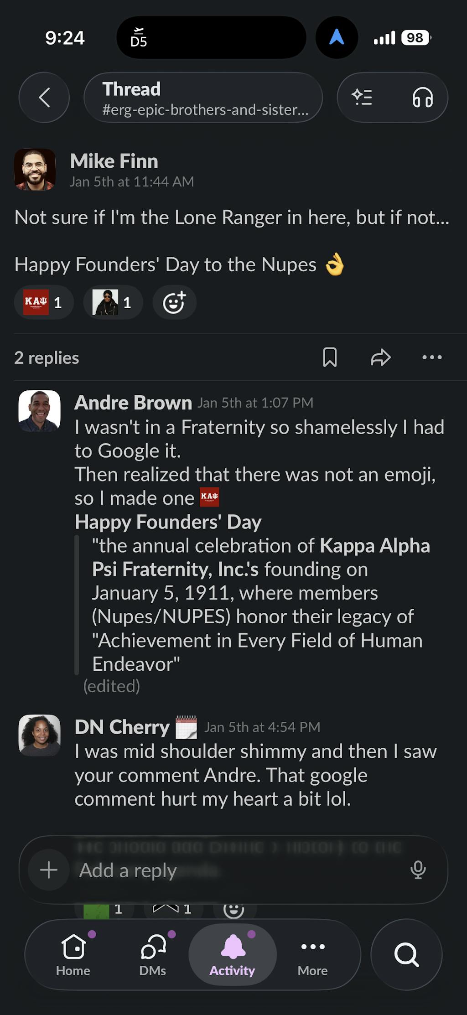Open the three-dot message options menu
This screenshot has width=467, height=1015.
tap(432, 357)
